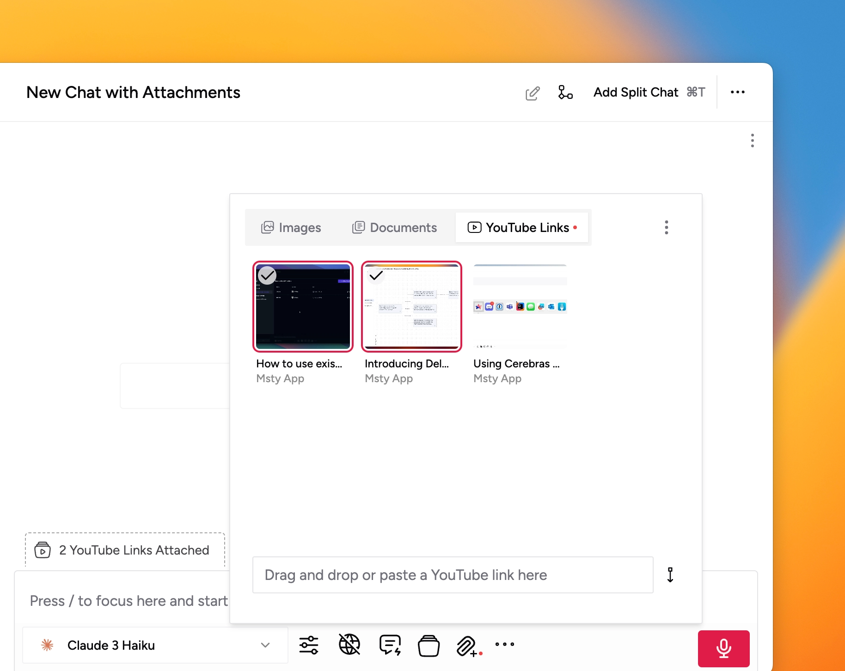Screen dimensions: 845x671
Task: Edit the chat title with the pencil icon
Action: (533, 92)
